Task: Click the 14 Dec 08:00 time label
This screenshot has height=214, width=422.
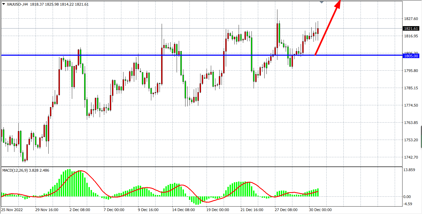Action: [x=183, y=210]
